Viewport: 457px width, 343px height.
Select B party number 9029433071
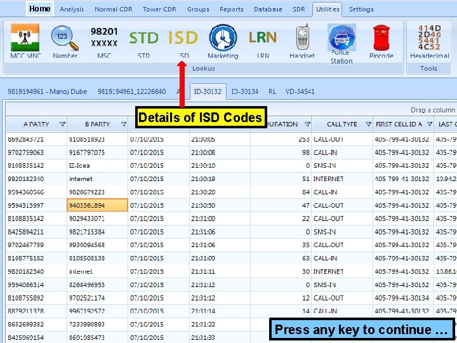pyautogui.click(x=97, y=219)
